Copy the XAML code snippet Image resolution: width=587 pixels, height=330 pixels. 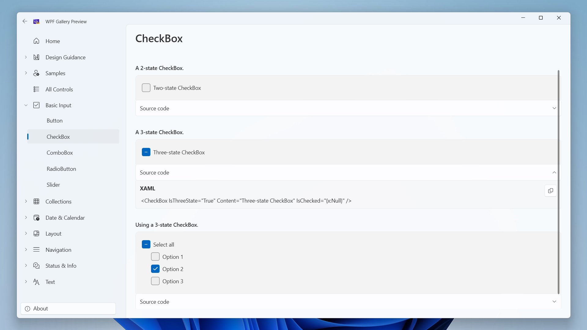pyautogui.click(x=550, y=191)
